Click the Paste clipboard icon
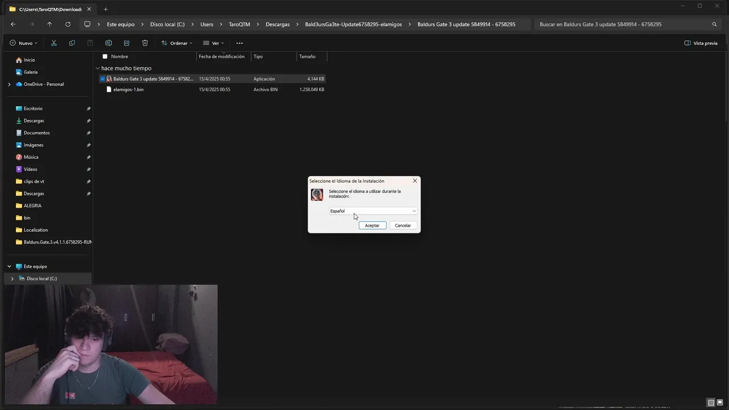The image size is (729, 410). [90, 43]
